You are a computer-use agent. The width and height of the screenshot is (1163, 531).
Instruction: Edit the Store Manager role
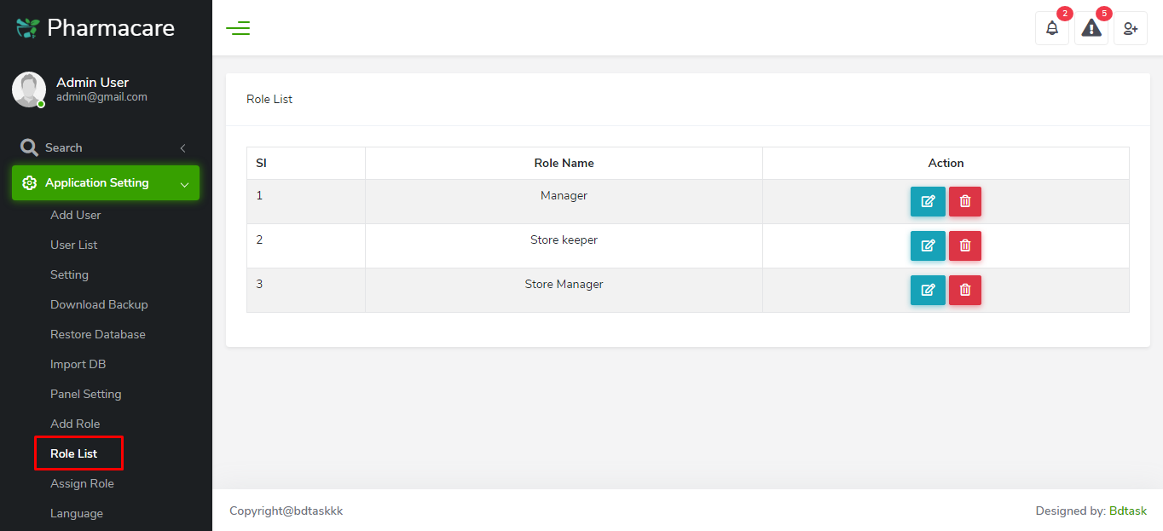[928, 291]
